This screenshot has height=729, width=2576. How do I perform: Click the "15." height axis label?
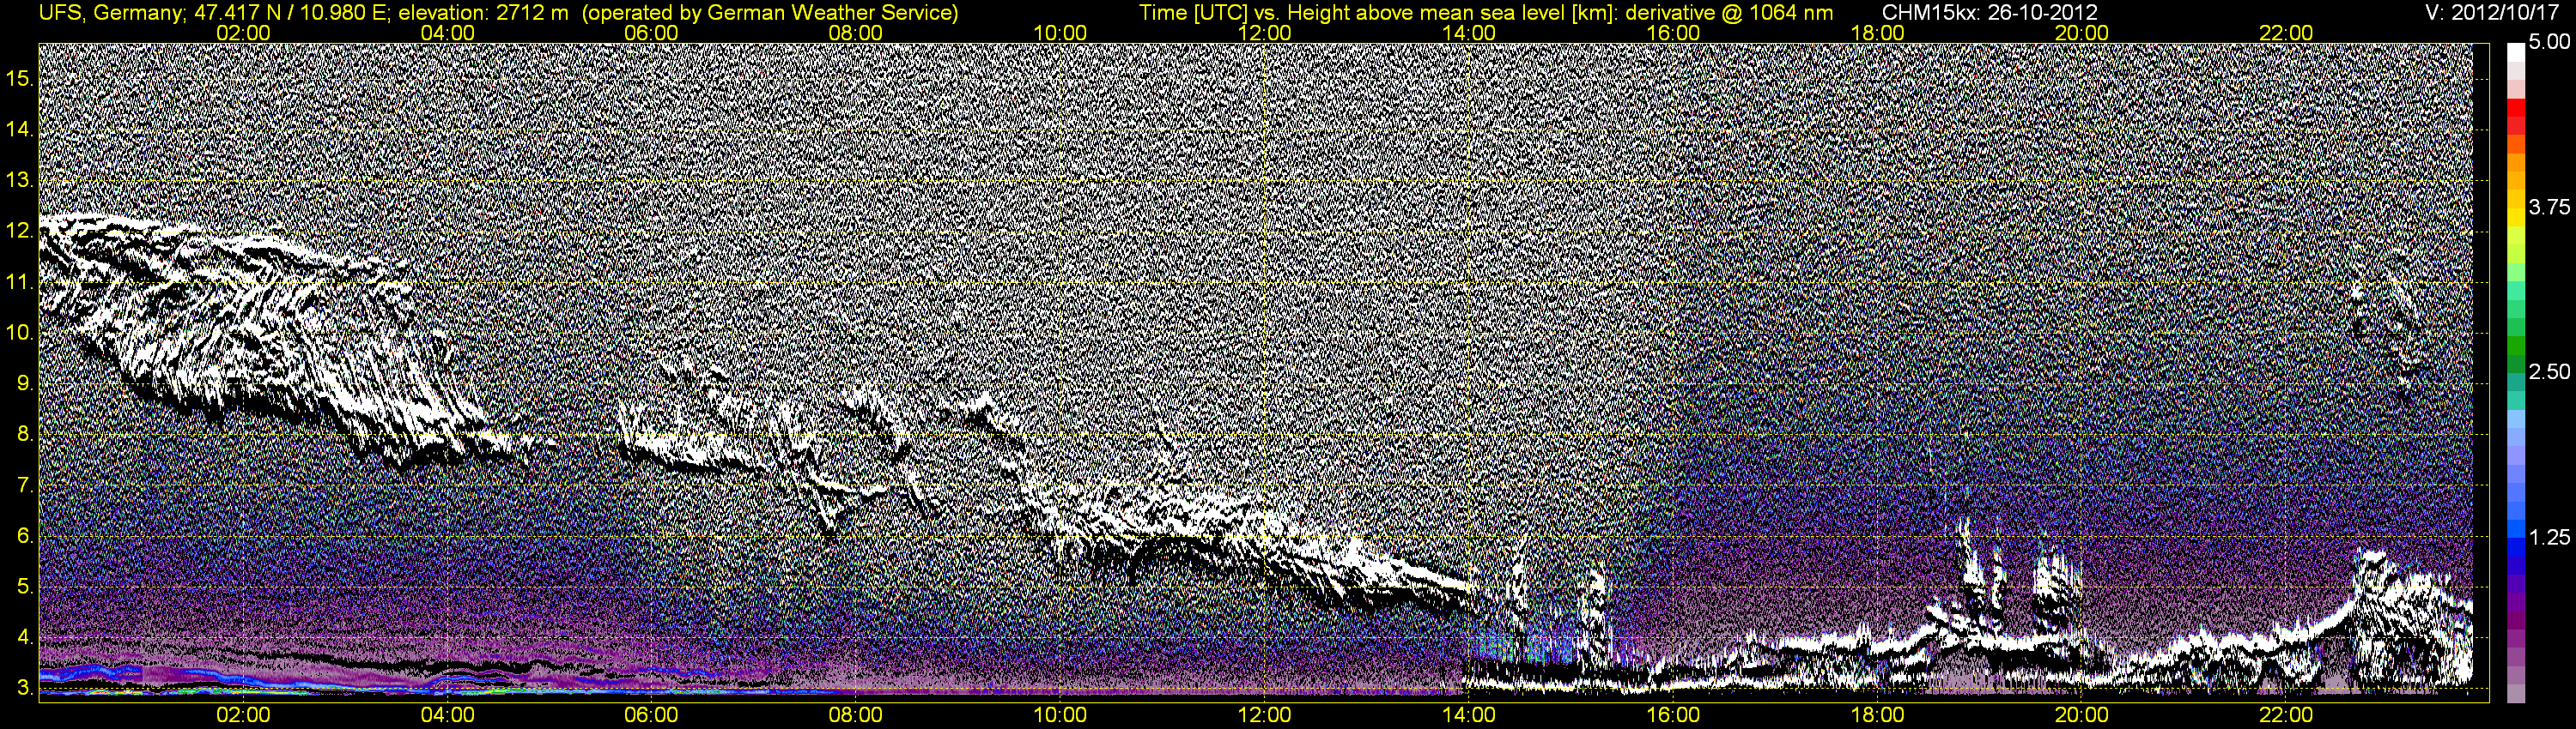pyautogui.click(x=20, y=79)
